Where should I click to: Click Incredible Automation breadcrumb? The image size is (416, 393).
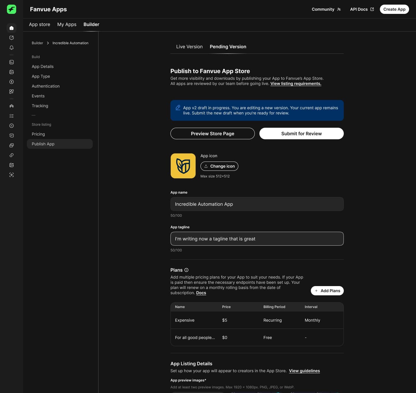pos(70,43)
